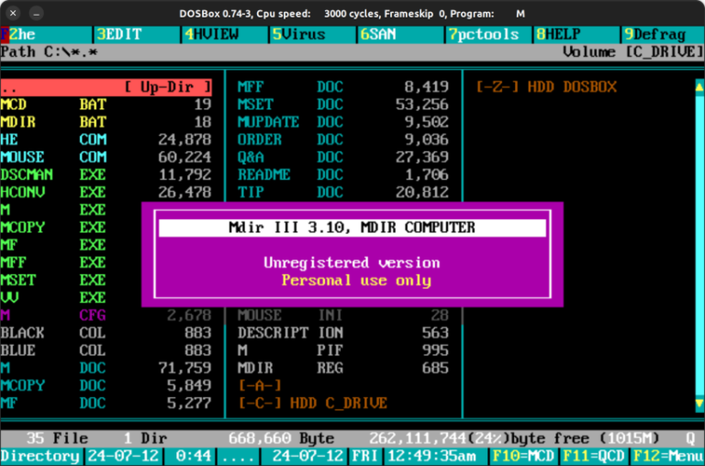Select the TIP DOC file
705x466 pixels.
point(343,193)
